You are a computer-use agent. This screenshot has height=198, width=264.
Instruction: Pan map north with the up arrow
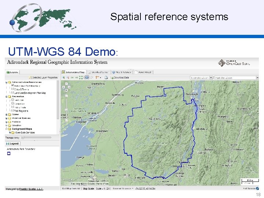point(66,84)
